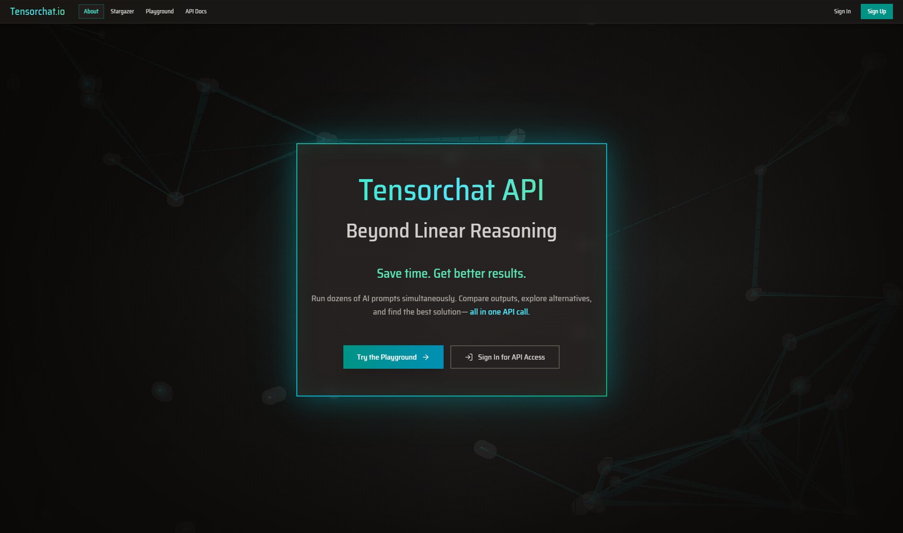Screen dimensions: 903x533
Task: Click the Beyond Linear Reasoning subtitle
Action: point(451,231)
